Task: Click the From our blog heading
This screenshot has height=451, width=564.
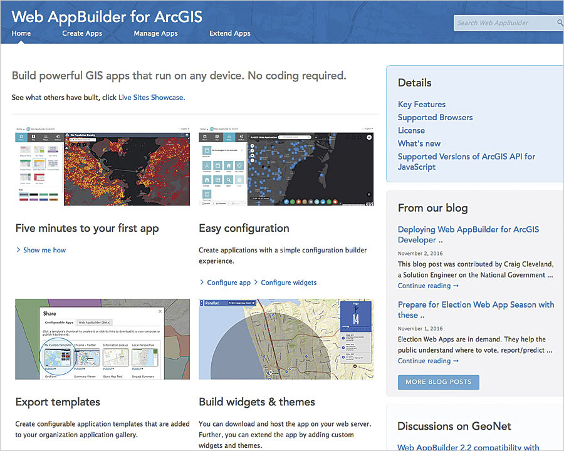Action: [432, 208]
